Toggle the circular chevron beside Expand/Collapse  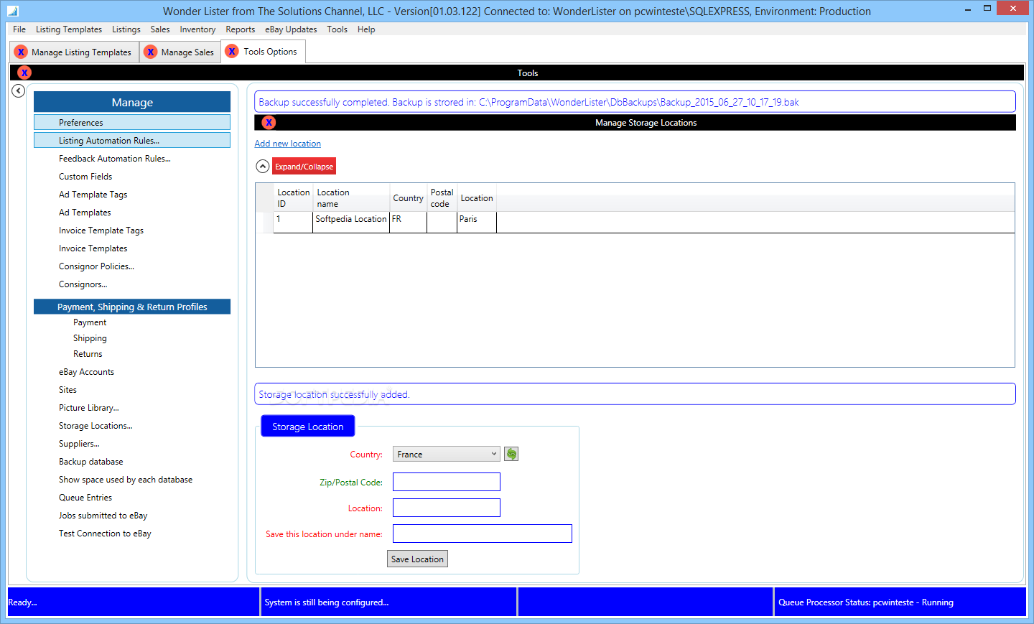point(263,167)
